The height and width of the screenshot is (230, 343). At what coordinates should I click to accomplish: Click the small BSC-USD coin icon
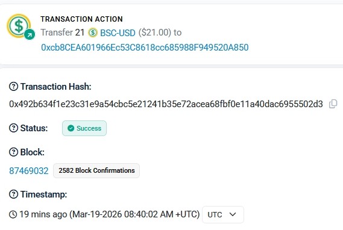(93, 33)
